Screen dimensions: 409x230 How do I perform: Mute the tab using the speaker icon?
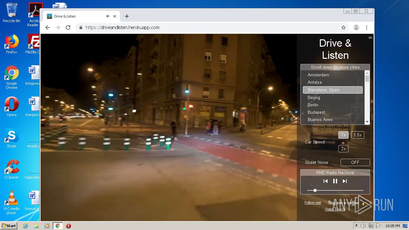coord(108,16)
